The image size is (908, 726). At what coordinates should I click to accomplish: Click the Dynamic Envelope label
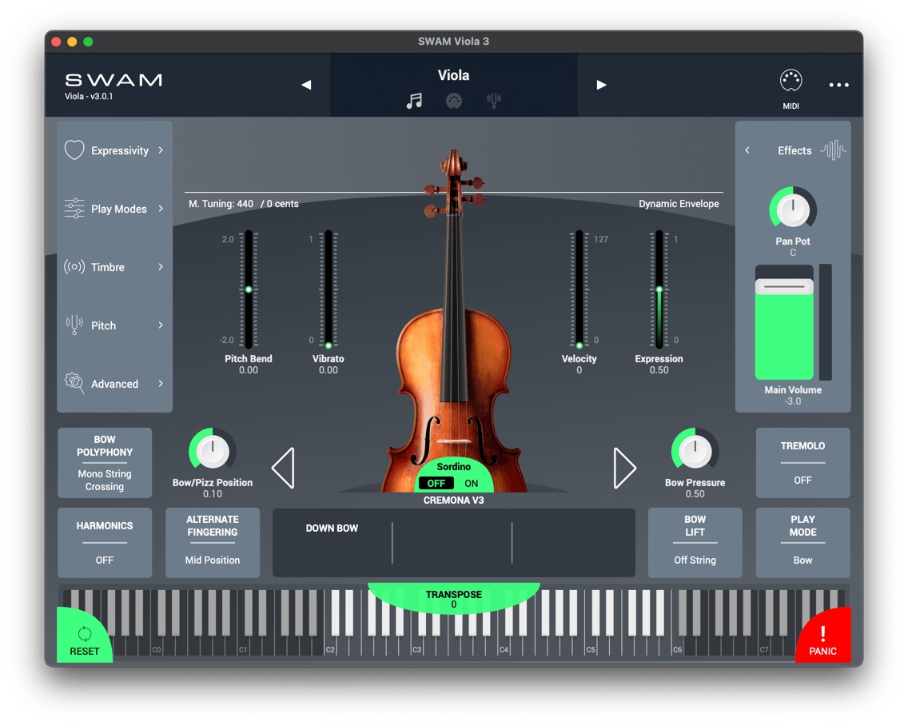(x=679, y=204)
